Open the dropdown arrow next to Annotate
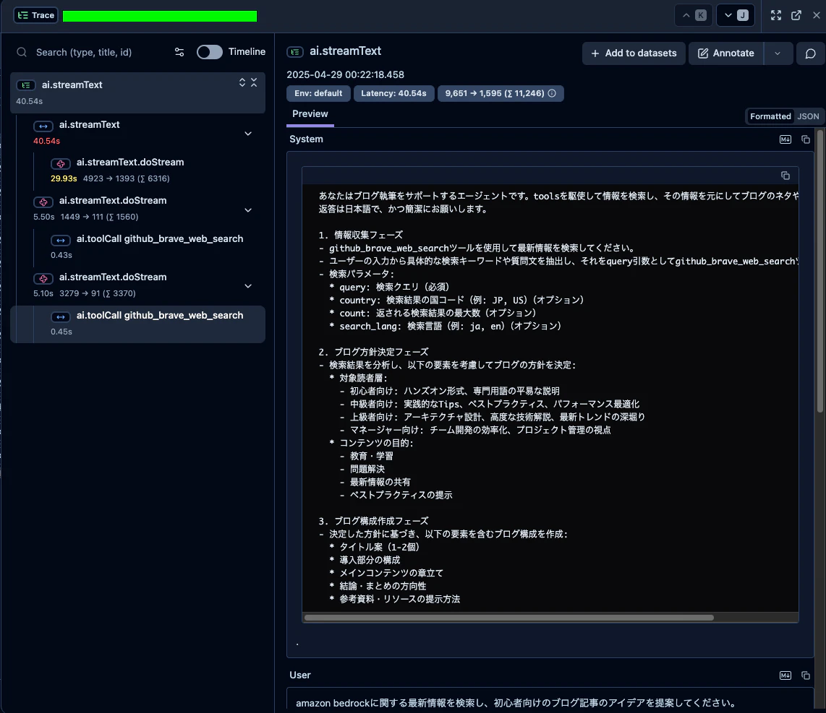This screenshot has height=713, width=826. (x=778, y=53)
